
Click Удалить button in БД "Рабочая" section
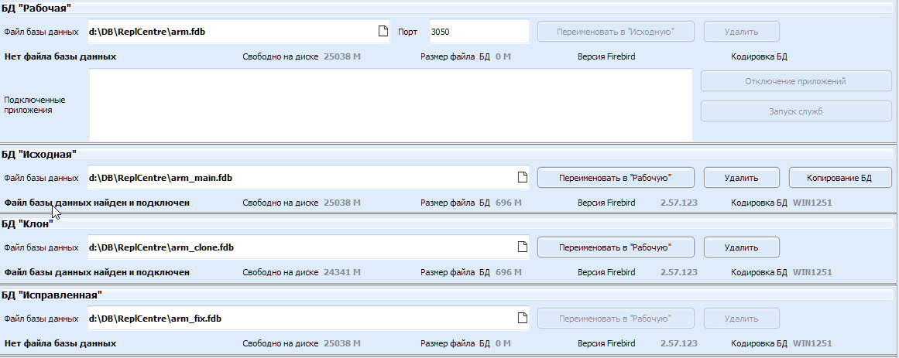tap(741, 32)
